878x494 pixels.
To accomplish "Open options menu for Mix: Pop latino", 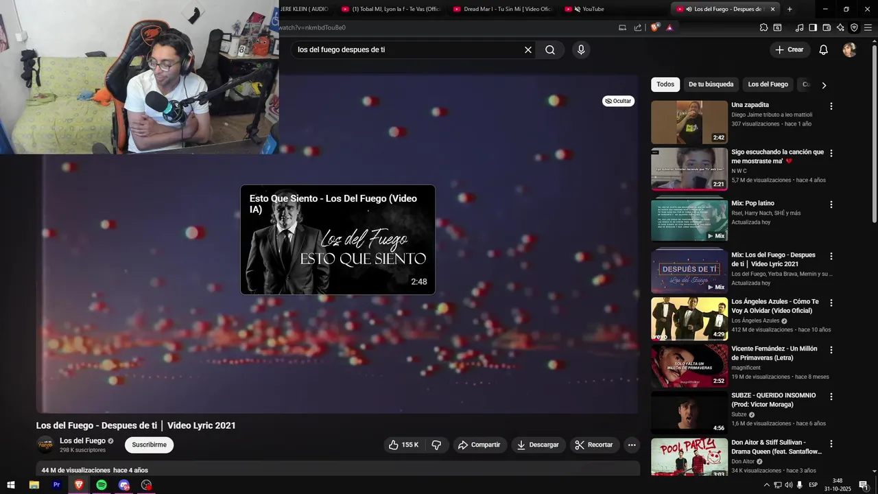I will (831, 204).
